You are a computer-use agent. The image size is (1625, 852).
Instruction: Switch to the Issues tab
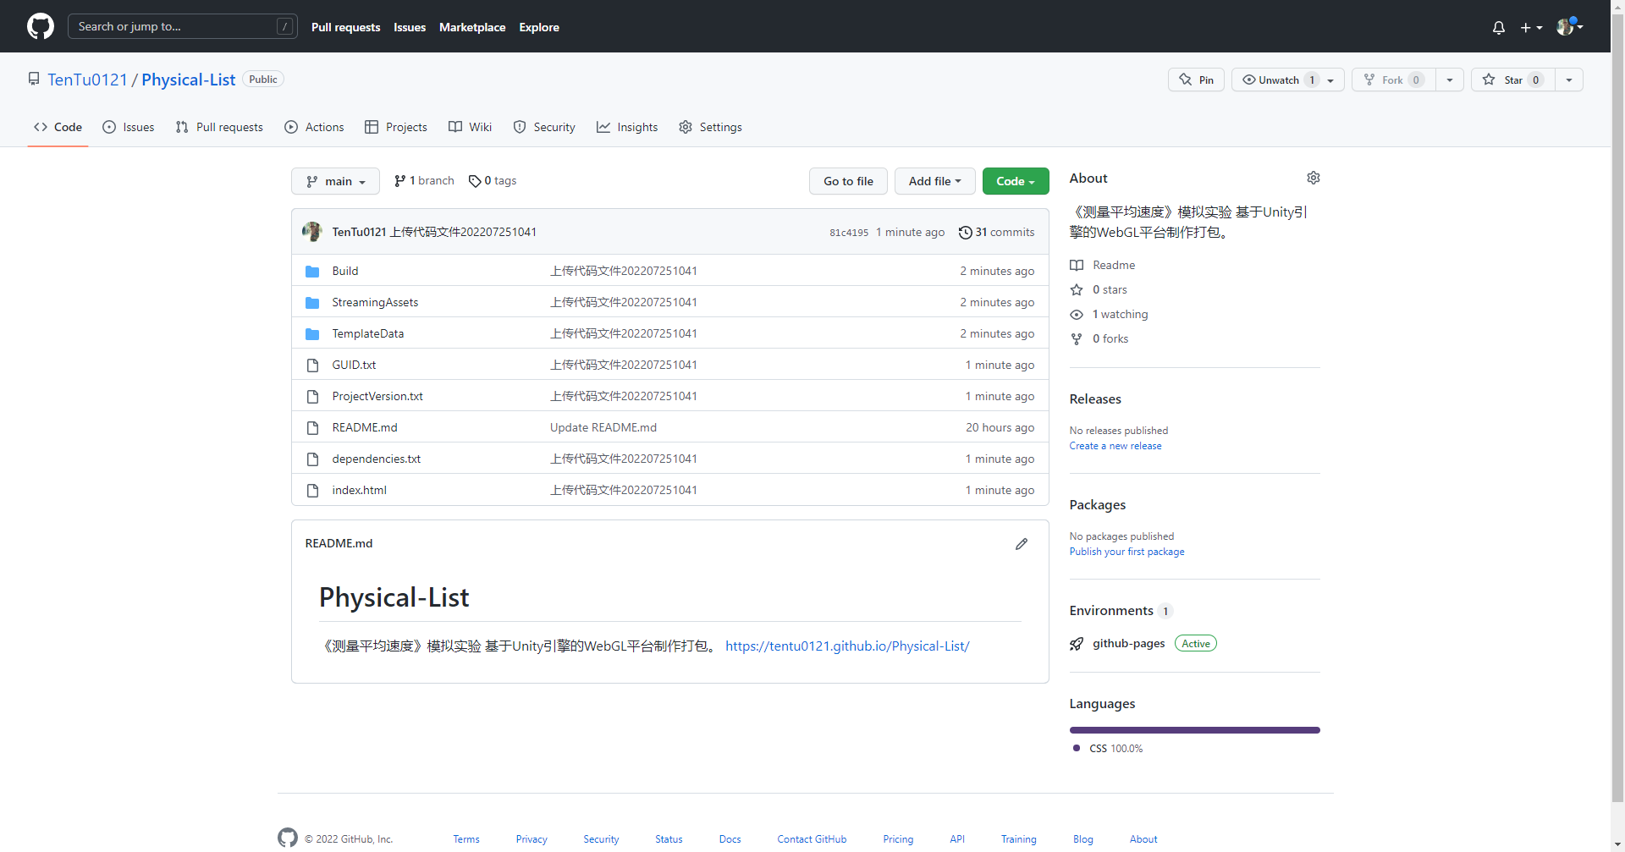pyautogui.click(x=129, y=127)
